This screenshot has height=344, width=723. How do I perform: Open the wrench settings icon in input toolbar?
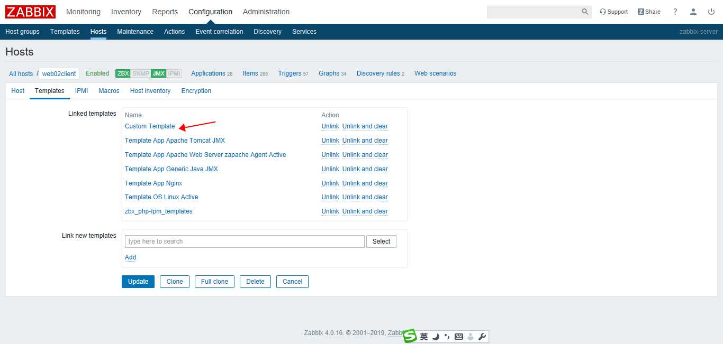point(482,337)
